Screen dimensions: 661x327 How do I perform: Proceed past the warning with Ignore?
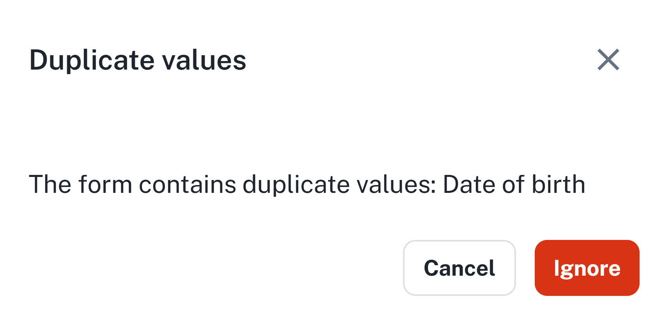[x=587, y=268]
